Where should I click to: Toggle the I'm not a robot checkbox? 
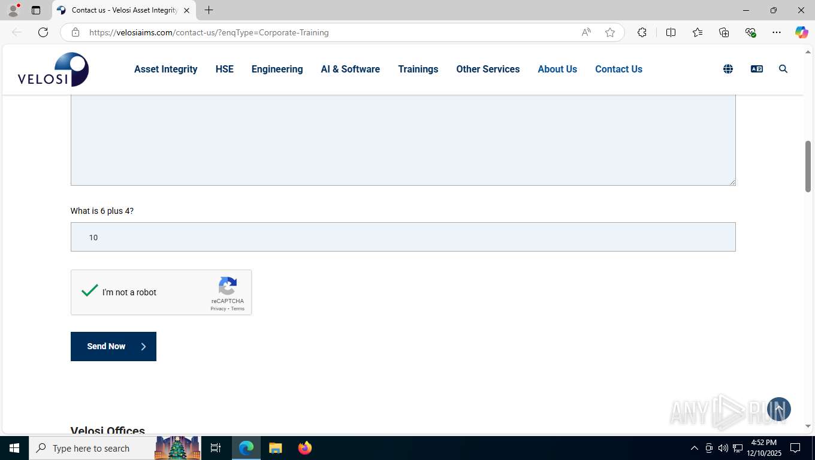(x=90, y=292)
